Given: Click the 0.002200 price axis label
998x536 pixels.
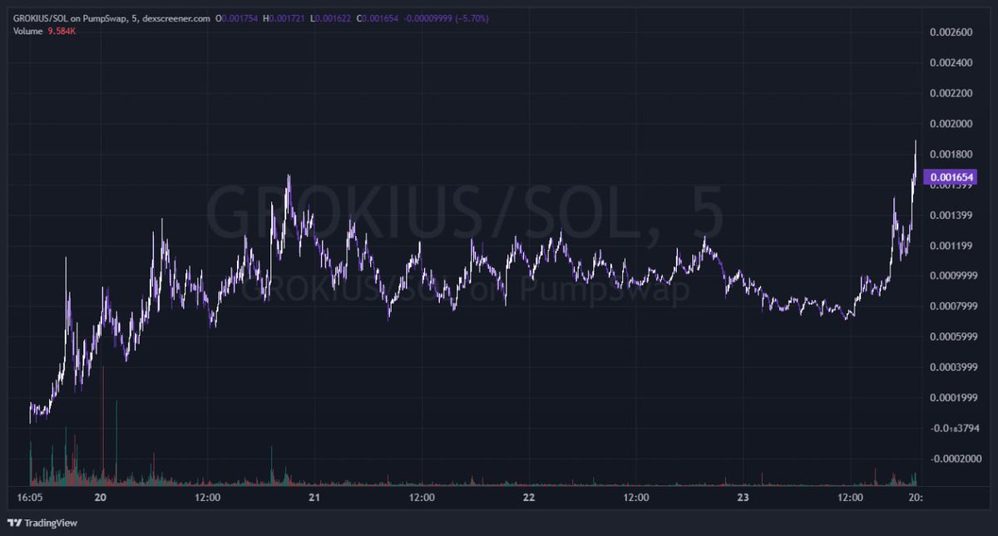Looking at the screenshot, I should (951, 93).
